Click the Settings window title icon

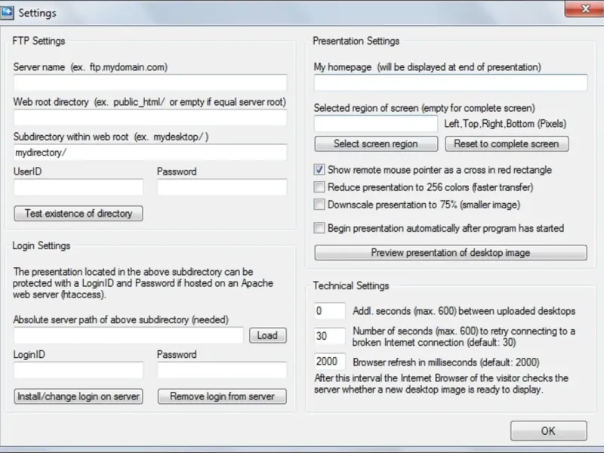click(8, 12)
